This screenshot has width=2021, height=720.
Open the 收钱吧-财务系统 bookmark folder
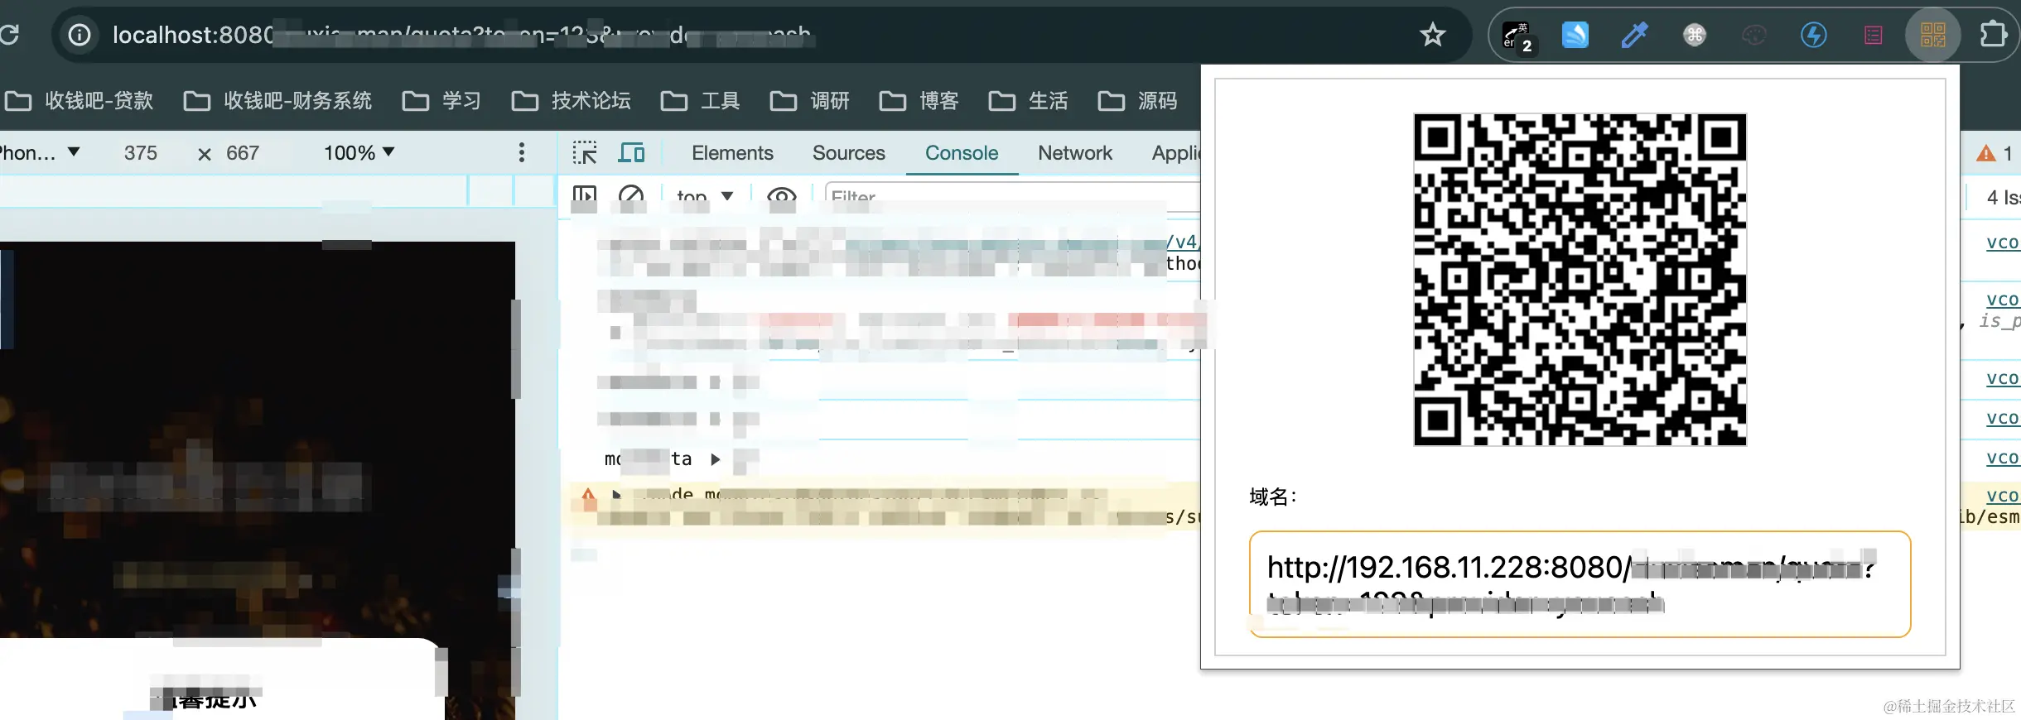tap(277, 101)
